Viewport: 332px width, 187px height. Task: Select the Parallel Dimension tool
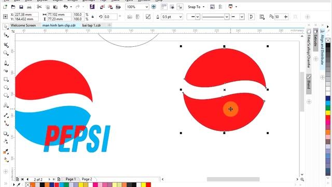[6, 115]
